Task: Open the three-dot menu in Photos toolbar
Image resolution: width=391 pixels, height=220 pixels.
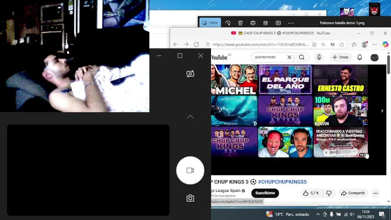Action: 291,23
